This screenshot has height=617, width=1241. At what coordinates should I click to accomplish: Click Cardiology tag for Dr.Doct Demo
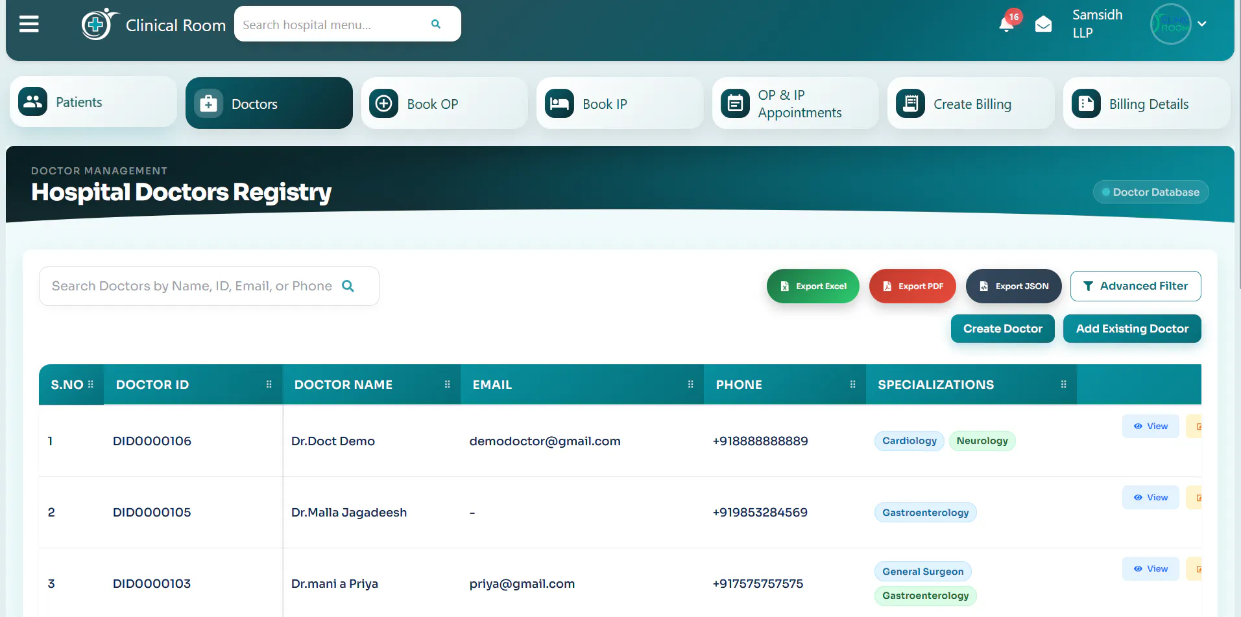[x=910, y=441]
